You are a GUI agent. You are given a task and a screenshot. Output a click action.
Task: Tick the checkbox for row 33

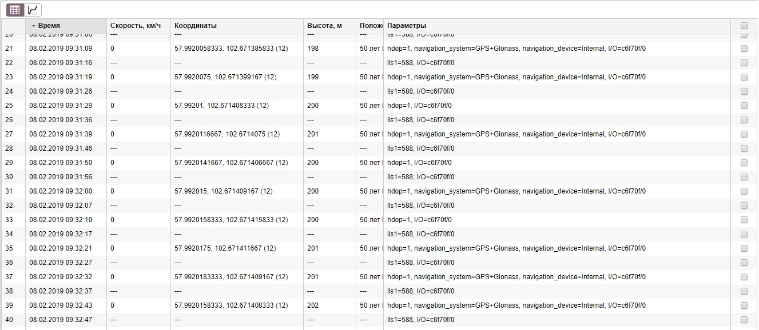coord(744,220)
